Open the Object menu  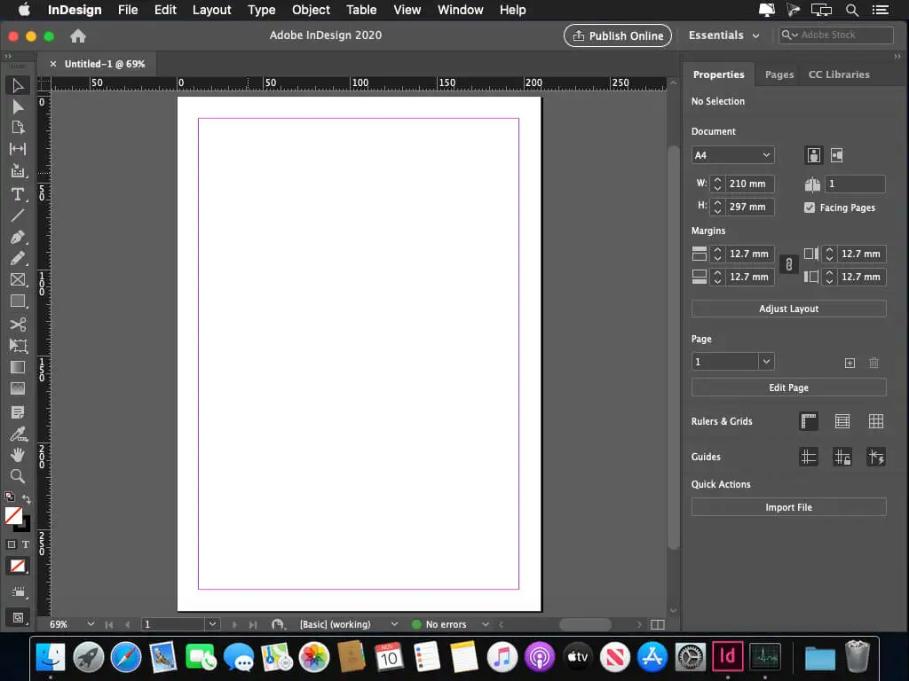(311, 10)
